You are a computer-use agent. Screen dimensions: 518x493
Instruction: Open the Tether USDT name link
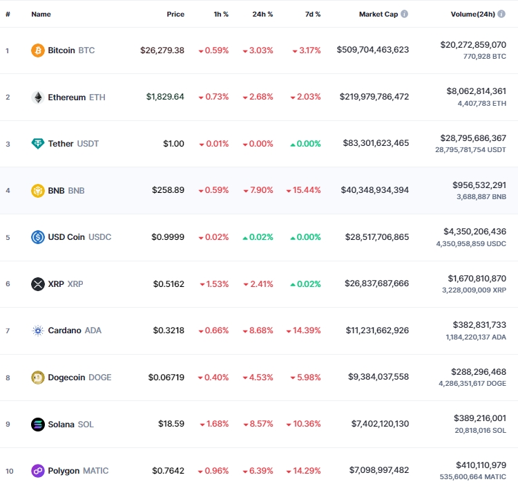(x=73, y=144)
